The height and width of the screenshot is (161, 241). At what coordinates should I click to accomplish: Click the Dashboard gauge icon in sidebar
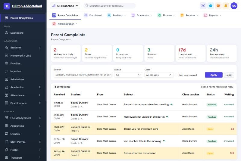pyautogui.click(x=6, y=33)
